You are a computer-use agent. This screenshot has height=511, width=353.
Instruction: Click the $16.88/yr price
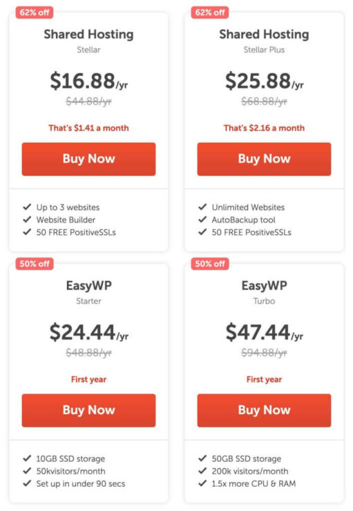[88, 81]
